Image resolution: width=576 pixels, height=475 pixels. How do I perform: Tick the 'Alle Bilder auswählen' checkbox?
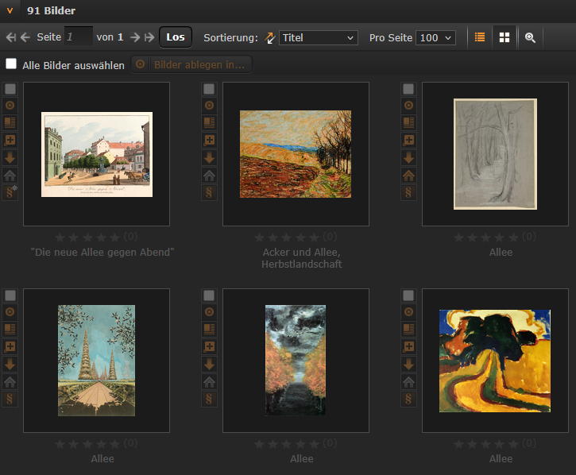pyautogui.click(x=11, y=64)
